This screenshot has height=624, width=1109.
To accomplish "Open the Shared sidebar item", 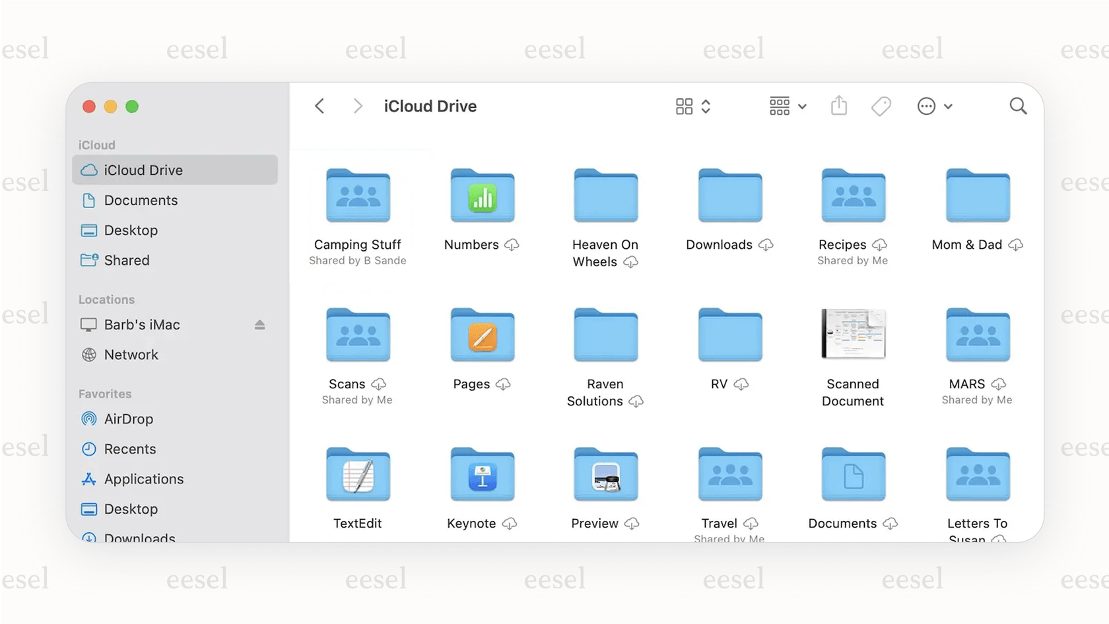I will coord(127,260).
